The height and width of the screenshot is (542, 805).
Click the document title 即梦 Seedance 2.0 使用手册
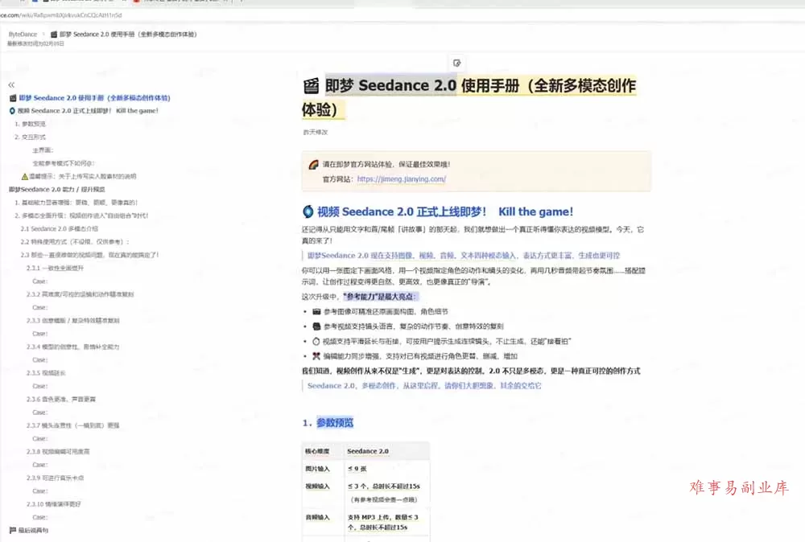point(469,97)
